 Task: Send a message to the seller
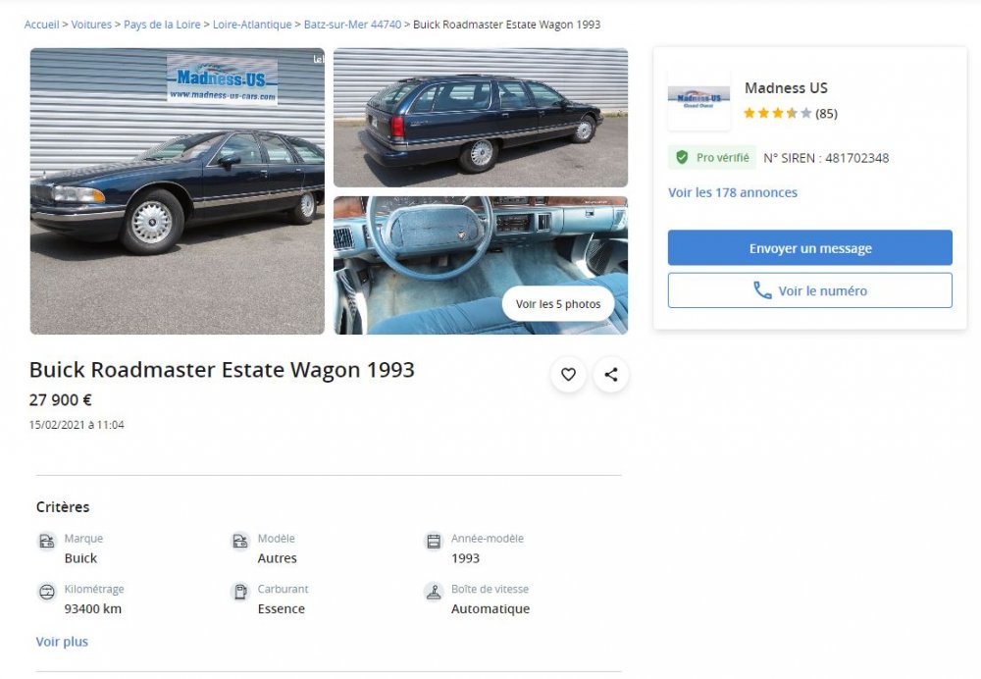(x=809, y=248)
